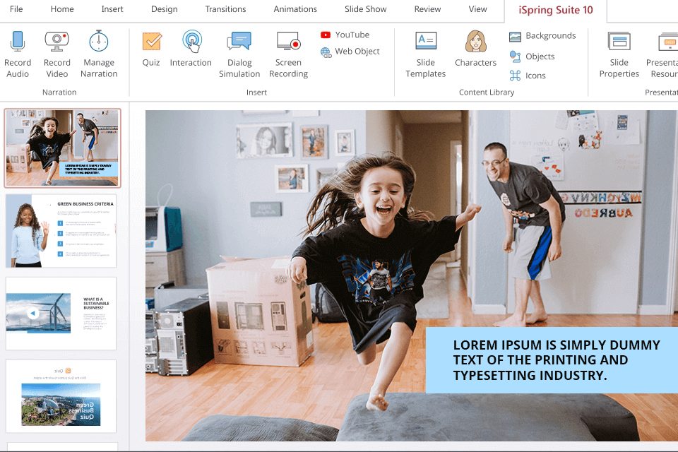This screenshot has width=678, height=452.
Task: Select the Sustainable Business slide thumbnail
Action: 61,314
